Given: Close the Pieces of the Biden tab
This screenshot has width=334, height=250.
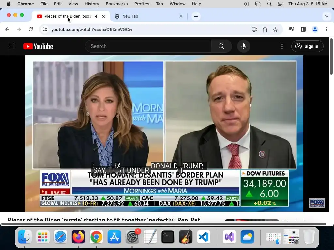Looking at the screenshot, I should [103, 16].
